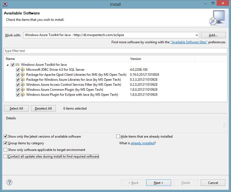
Task: Click the Eclipse icon in the title bar
Action: [5, 4]
